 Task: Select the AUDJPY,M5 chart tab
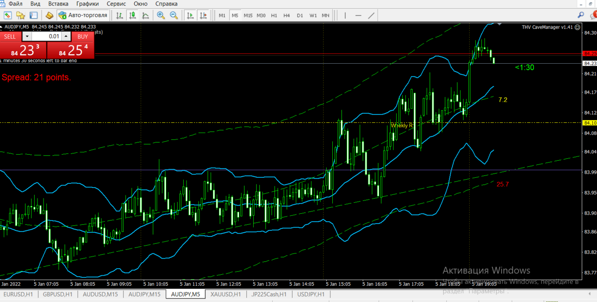(186, 294)
